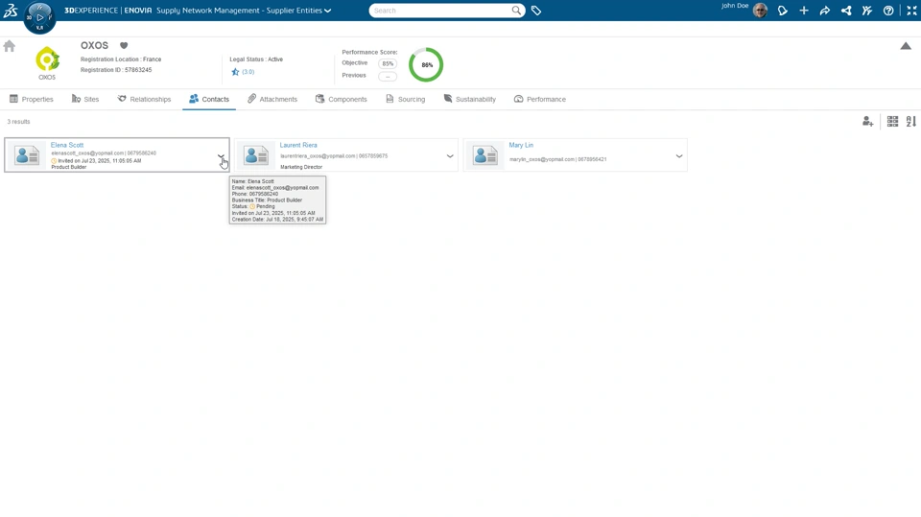Switch to the Sustainability tab

[x=469, y=99]
